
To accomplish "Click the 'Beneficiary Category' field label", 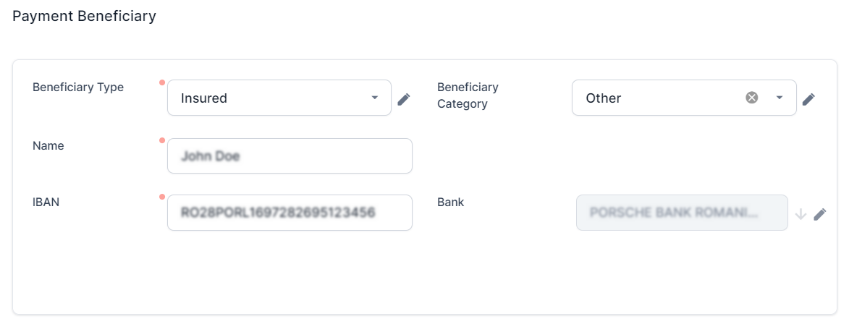I will (468, 95).
